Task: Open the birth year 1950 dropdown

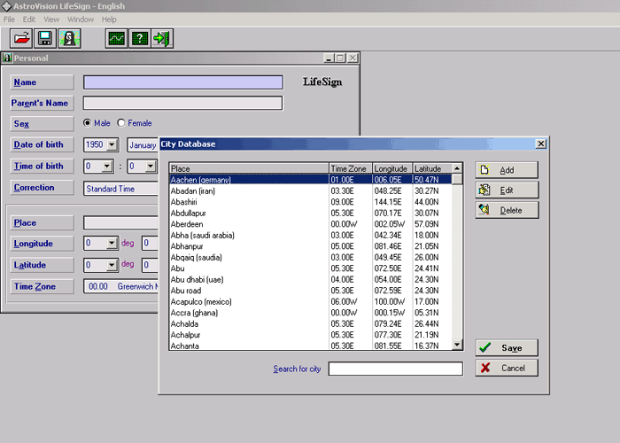Action: [x=112, y=144]
